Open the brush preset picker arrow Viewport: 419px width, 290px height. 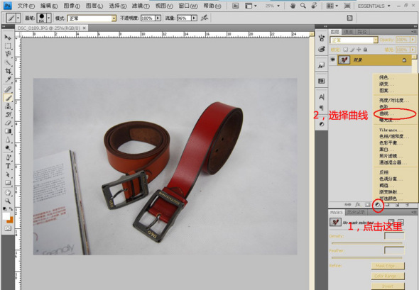pyautogui.click(x=48, y=18)
